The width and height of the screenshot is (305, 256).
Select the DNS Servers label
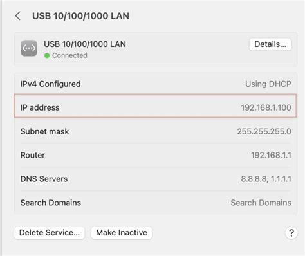[44, 179]
